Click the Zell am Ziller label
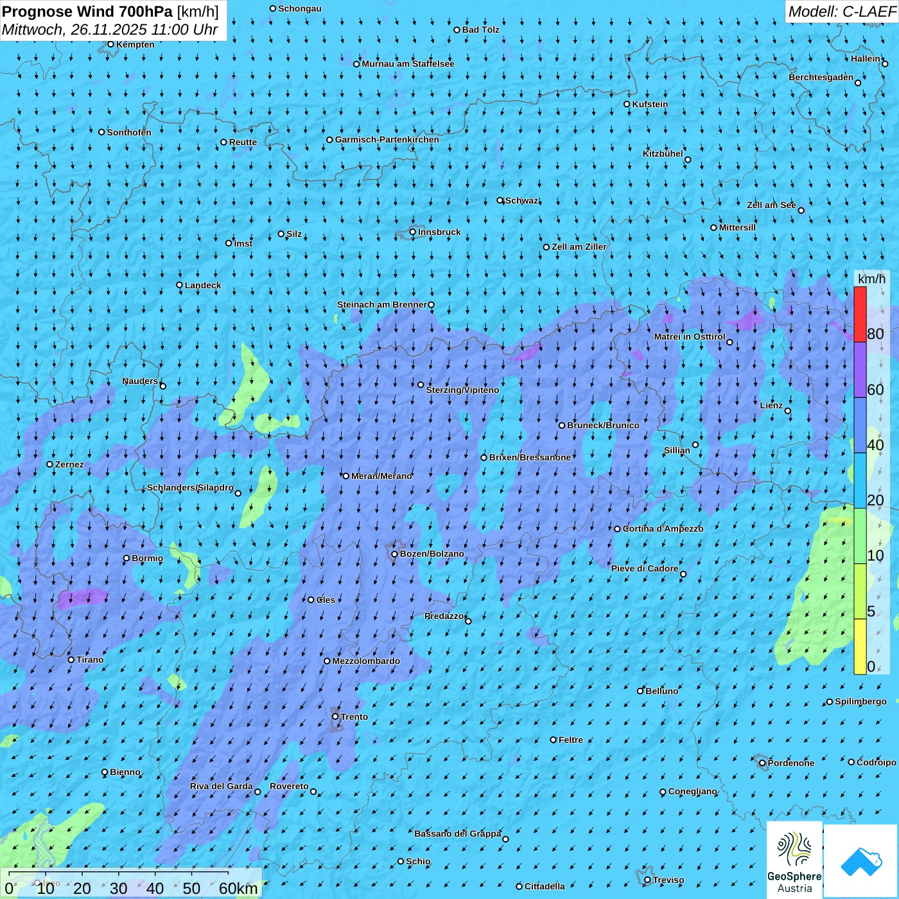The height and width of the screenshot is (899, 899). (x=579, y=247)
